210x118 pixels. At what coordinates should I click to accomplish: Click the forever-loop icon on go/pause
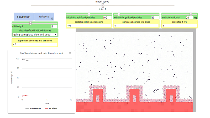tap(52, 19)
